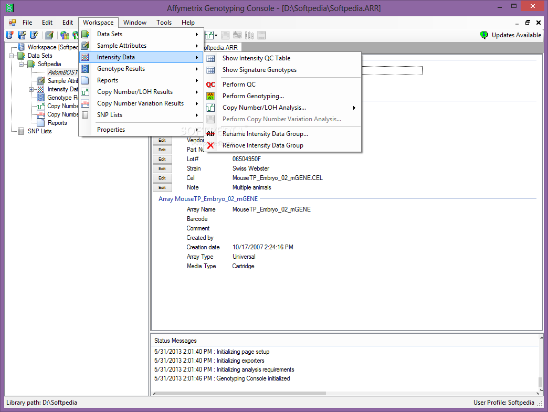The image size is (548, 412).
Task: Click Edit button for Strain row
Action: click(162, 168)
